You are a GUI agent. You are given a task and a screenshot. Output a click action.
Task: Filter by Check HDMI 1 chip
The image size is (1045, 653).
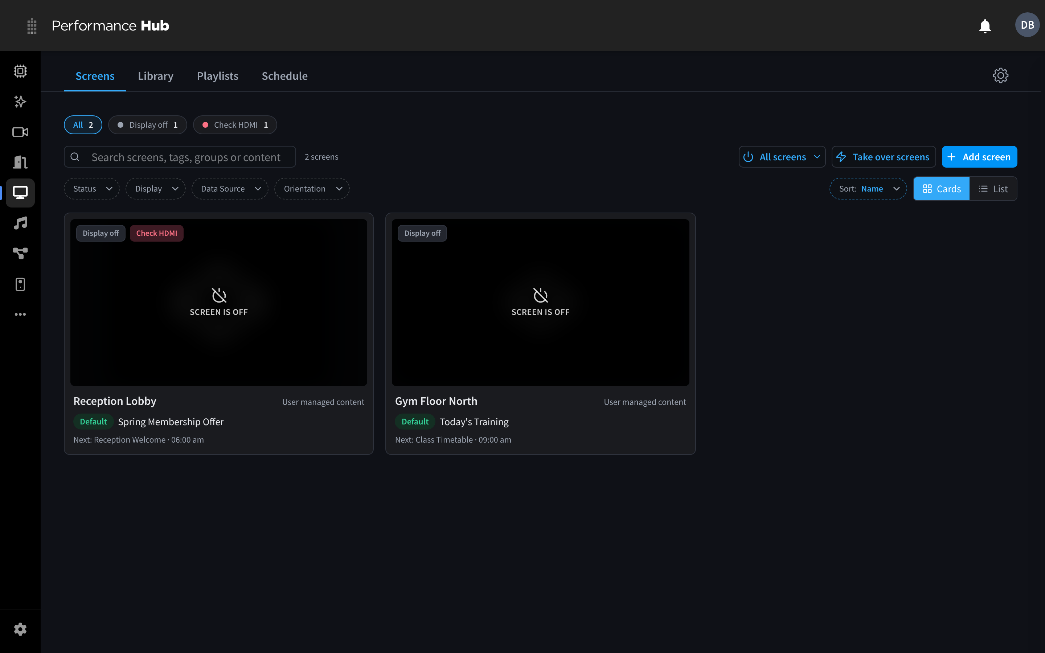click(x=235, y=125)
